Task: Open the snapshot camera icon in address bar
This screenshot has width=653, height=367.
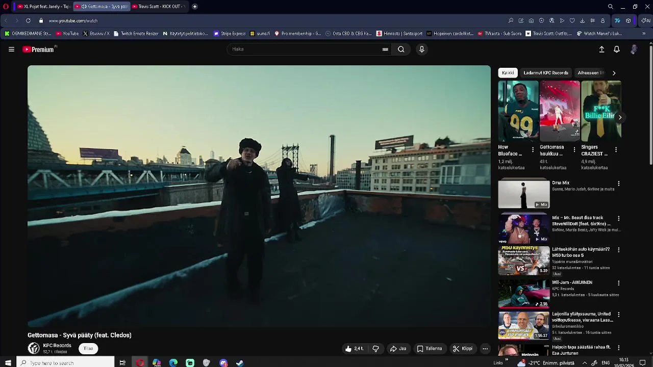Action: coord(531,20)
